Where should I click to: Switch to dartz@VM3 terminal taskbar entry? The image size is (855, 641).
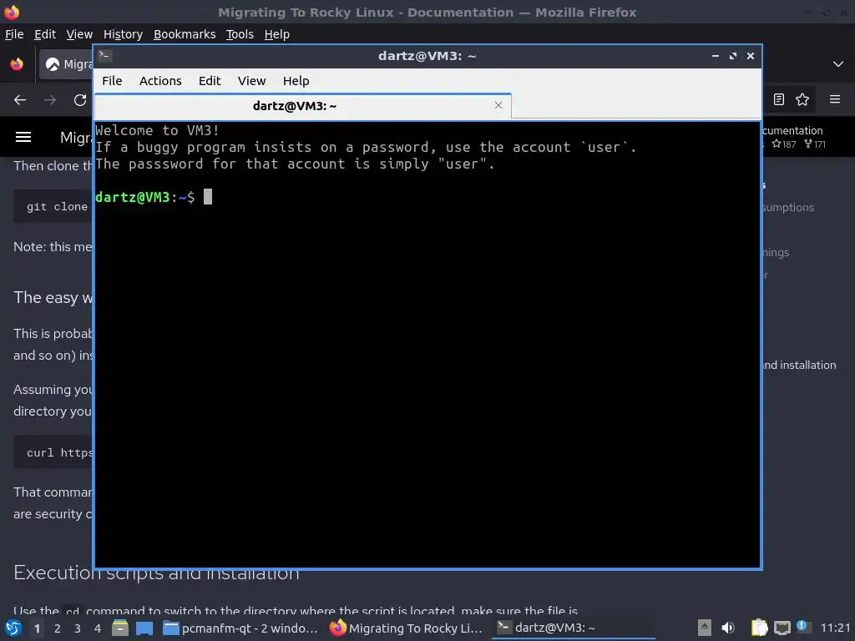[573, 628]
